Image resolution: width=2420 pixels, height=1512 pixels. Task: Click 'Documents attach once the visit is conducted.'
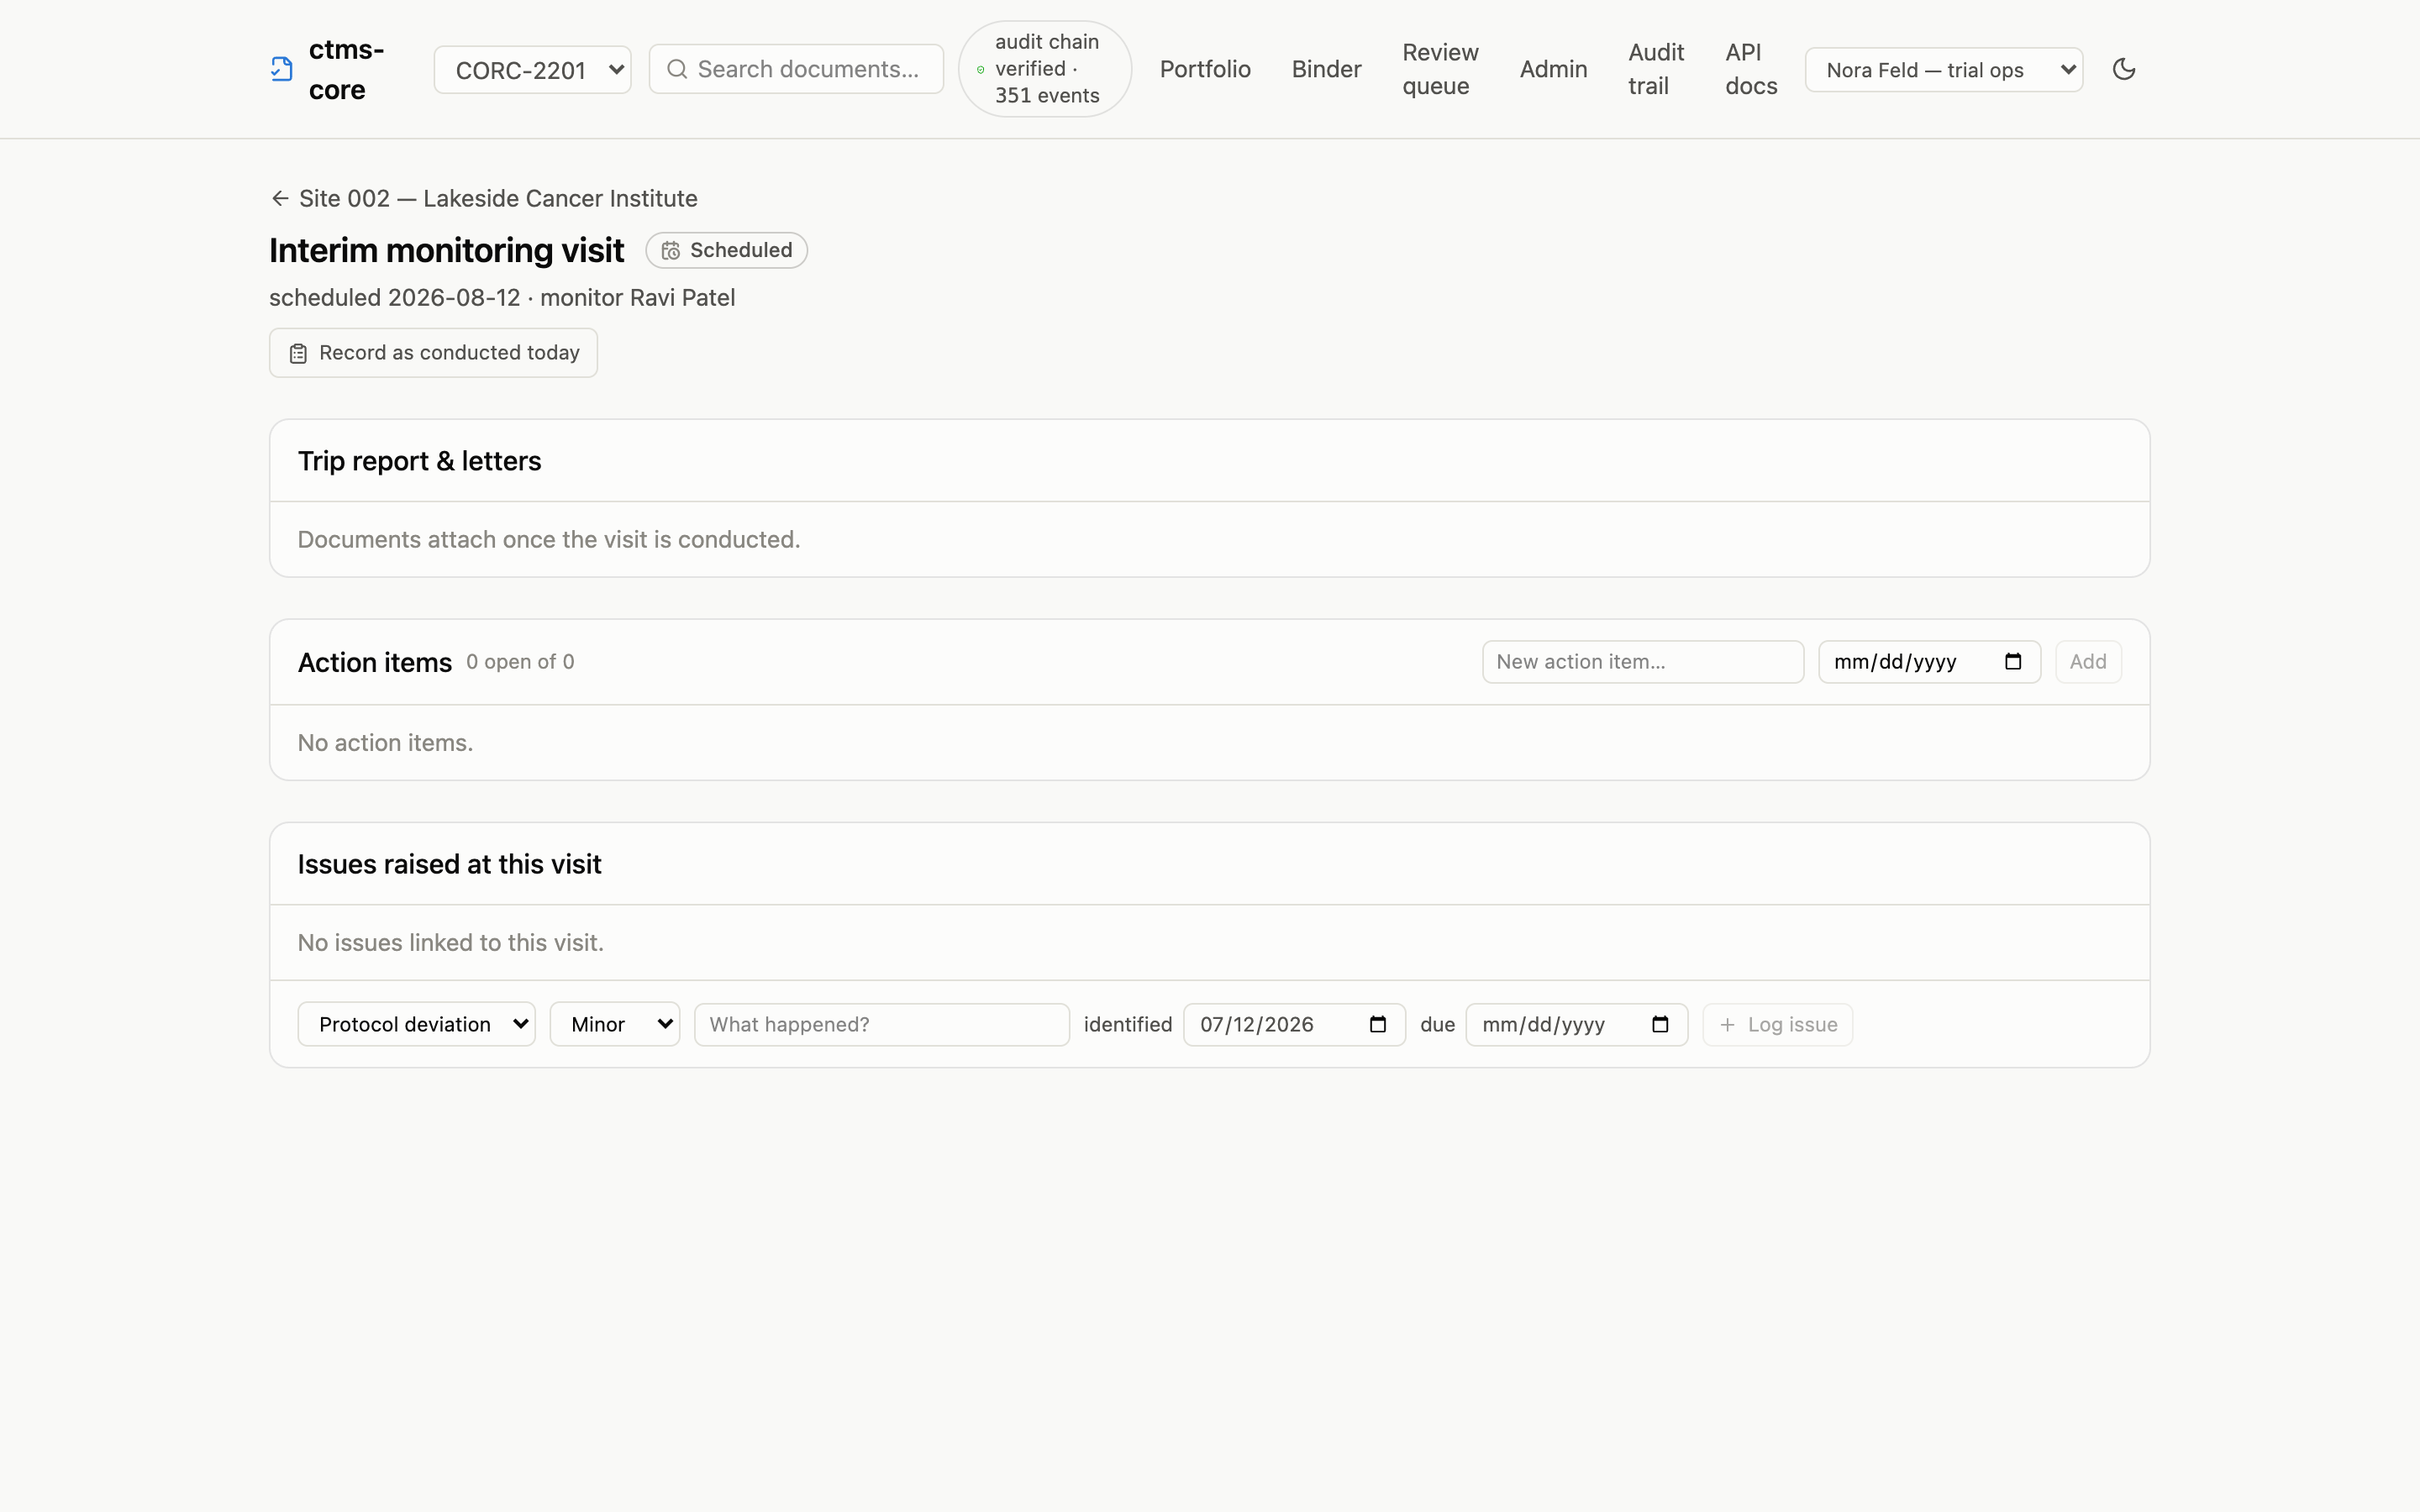coord(549,540)
